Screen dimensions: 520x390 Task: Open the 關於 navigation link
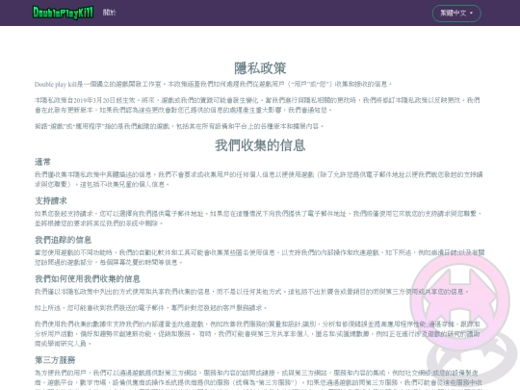click(x=109, y=13)
